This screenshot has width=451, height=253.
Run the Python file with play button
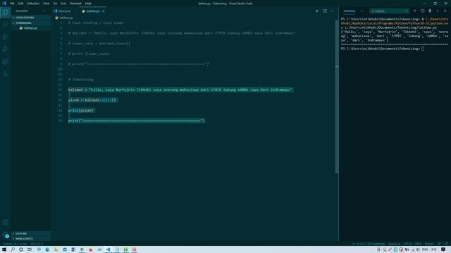point(317,11)
